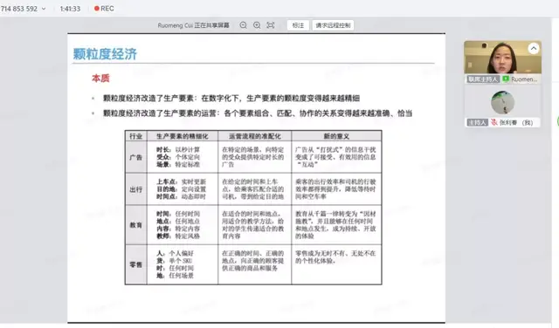Zoom out the shared screen view
The image size is (559, 328).
pyautogui.click(x=243, y=25)
